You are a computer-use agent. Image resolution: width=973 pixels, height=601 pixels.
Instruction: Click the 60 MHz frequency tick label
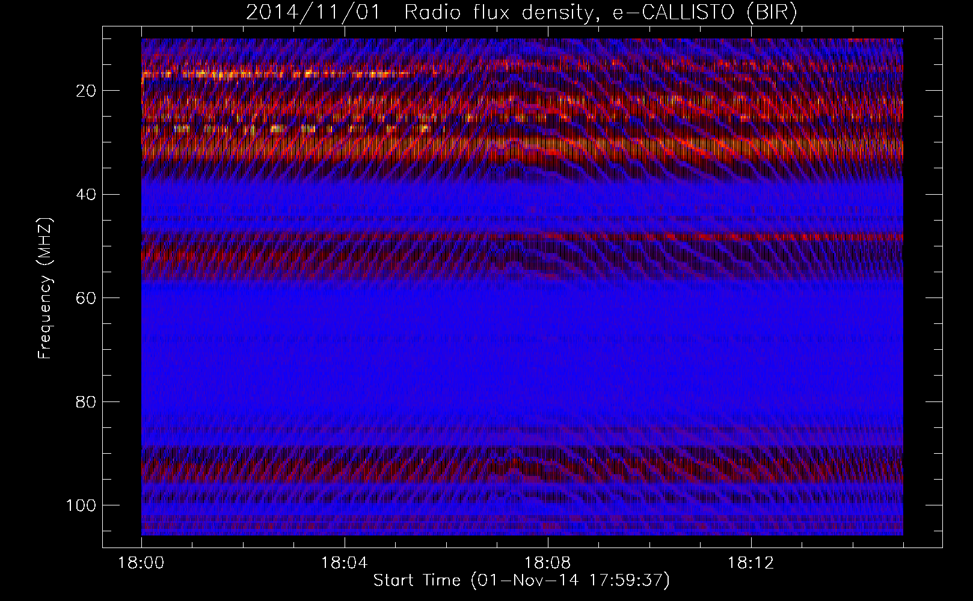pyautogui.click(x=85, y=298)
